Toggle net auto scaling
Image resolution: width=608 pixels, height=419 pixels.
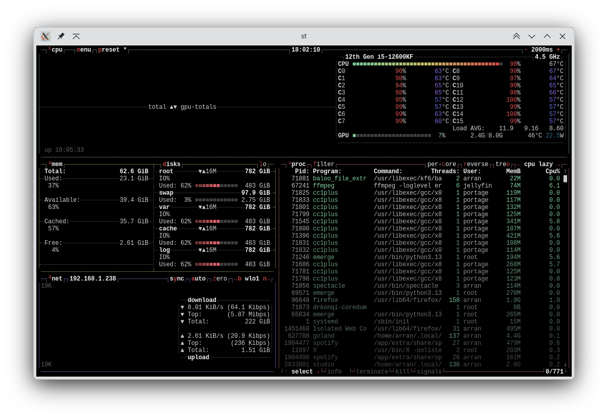pos(198,278)
